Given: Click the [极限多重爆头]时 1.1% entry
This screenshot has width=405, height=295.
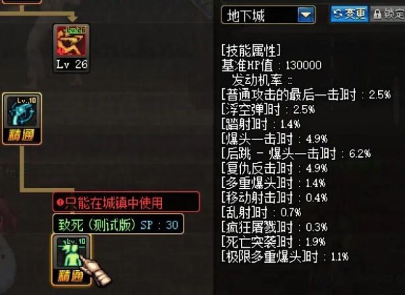Looking at the screenshot, I should 285,257.
